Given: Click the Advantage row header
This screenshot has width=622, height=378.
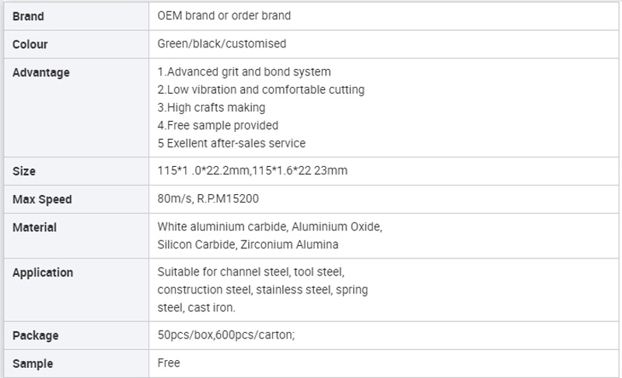Looking at the screenshot, I should point(41,72).
